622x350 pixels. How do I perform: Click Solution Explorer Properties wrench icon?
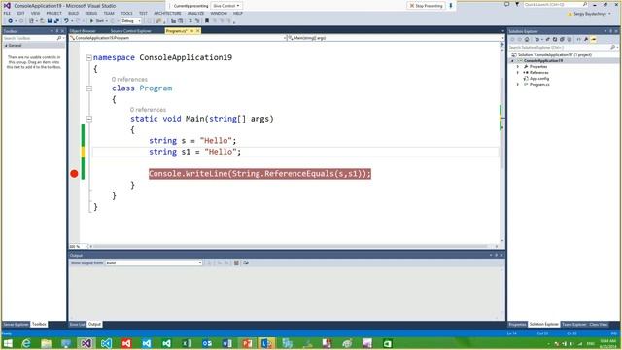[586, 39]
